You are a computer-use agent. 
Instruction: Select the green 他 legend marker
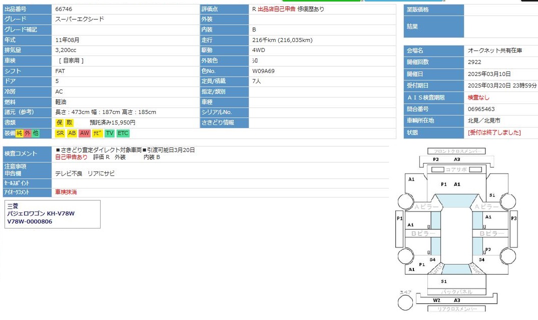click(36, 133)
